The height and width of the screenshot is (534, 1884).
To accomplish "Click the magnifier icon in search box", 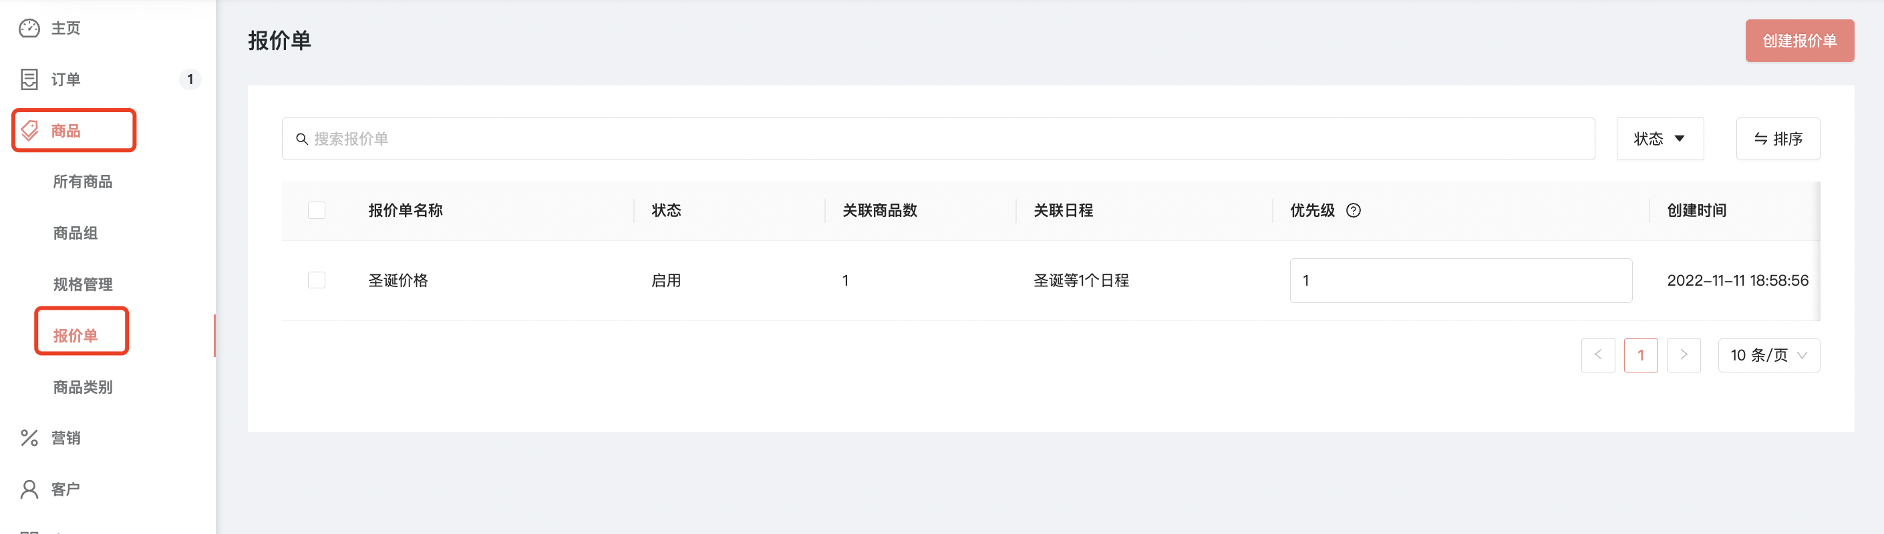I will click(301, 139).
